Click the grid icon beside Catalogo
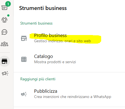 (24, 59)
